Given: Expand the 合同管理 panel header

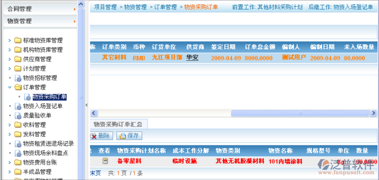Looking at the screenshot, I should click(40, 9).
